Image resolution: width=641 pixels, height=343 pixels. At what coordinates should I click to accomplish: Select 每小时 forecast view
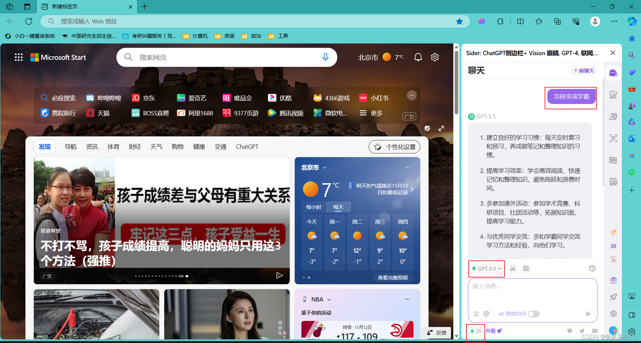(x=313, y=207)
